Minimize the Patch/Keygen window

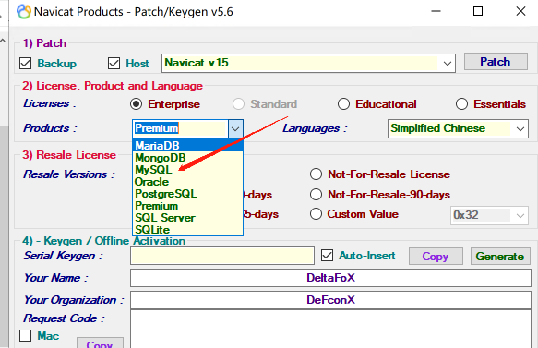(436, 12)
